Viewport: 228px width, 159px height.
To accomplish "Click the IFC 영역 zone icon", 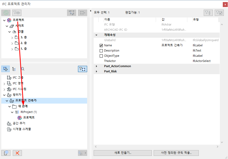I will 9,84.
